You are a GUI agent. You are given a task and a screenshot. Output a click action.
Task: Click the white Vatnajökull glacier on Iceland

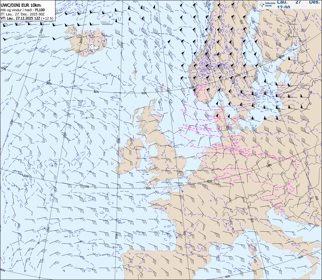(93, 48)
